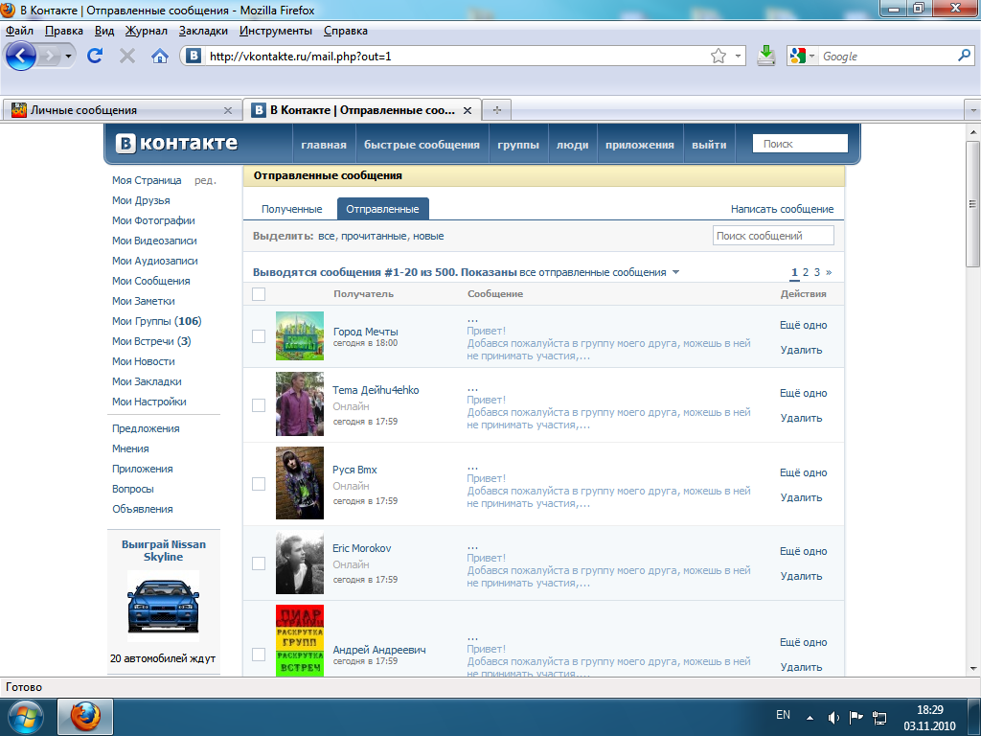The height and width of the screenshot is (736, 981).
Task: Bookmark page with the star icon
Action: pos(719,57)
